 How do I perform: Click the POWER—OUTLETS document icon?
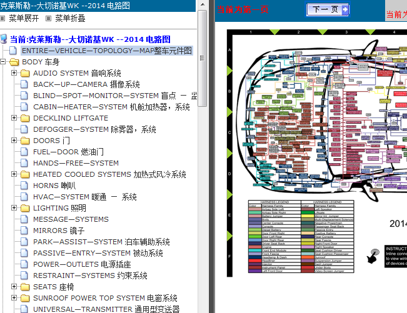(24, 264)
